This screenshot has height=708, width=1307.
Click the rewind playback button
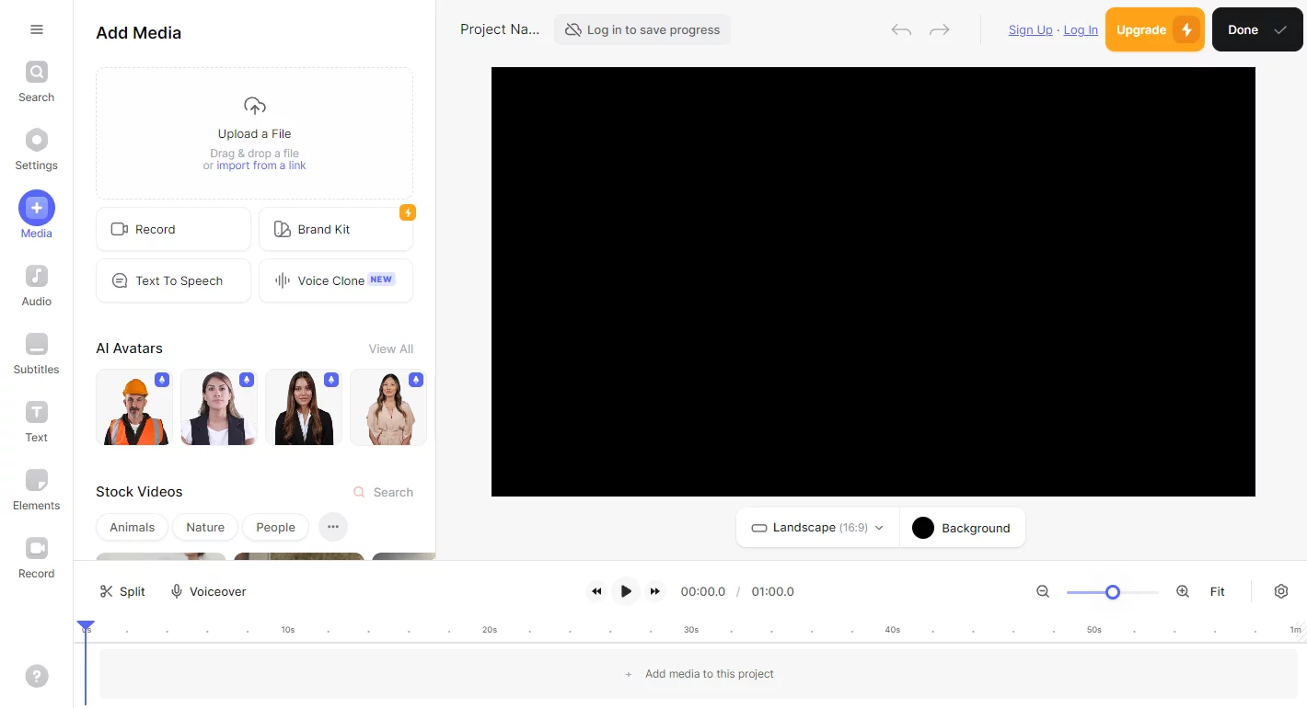pos(596,591)
